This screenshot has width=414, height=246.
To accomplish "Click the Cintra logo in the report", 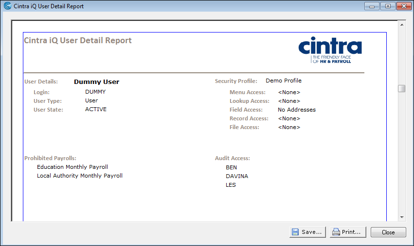I will tap(330, 50).
